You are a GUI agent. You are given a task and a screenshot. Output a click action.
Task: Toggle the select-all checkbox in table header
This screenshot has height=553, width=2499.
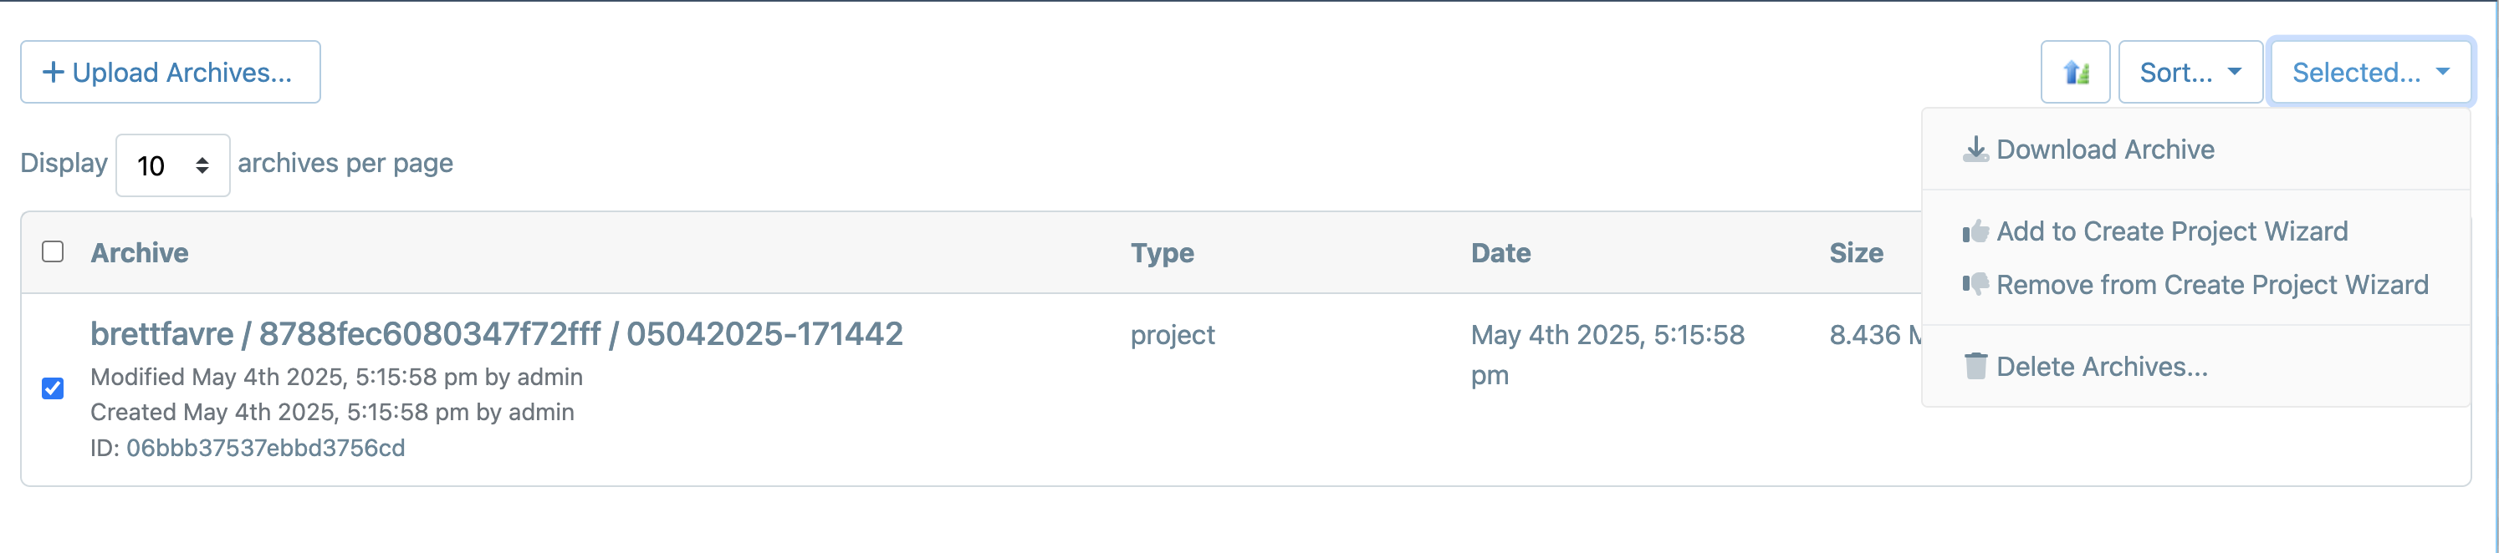point(54,251)
